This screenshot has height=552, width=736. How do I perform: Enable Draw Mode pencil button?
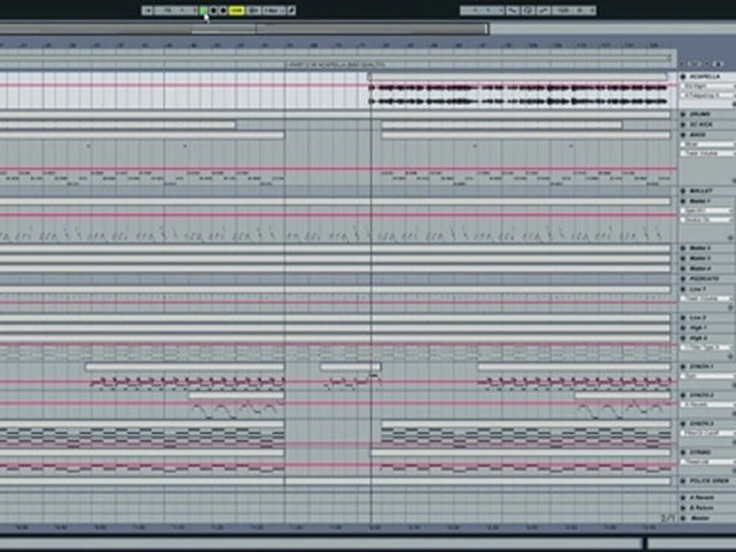coord(291,10)
